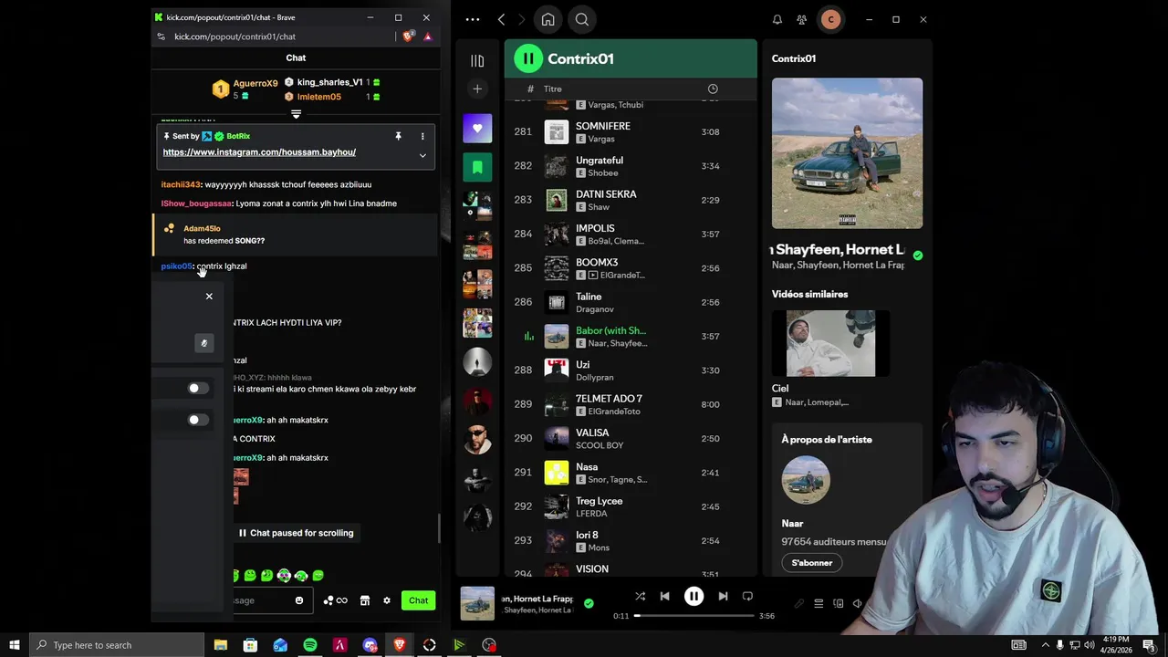Open the Instagram houssam.bayhou link
The width and height of the screenshot is (1168, 657).
click(x=259, y=152)
